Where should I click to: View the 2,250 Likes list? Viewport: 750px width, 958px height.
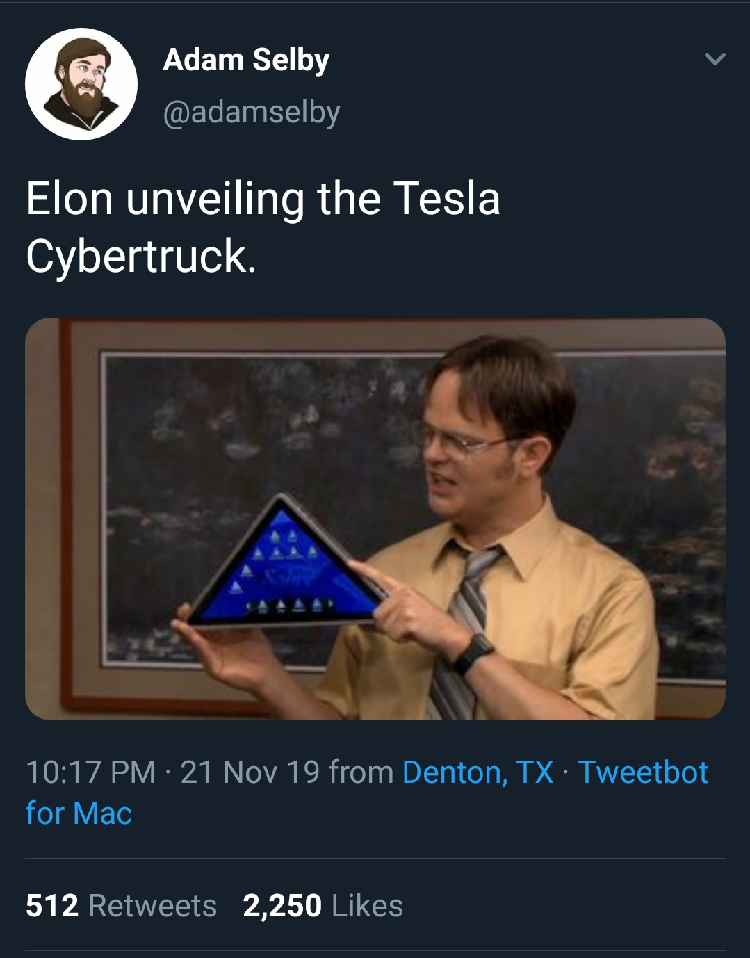click(x=323, y=906)
